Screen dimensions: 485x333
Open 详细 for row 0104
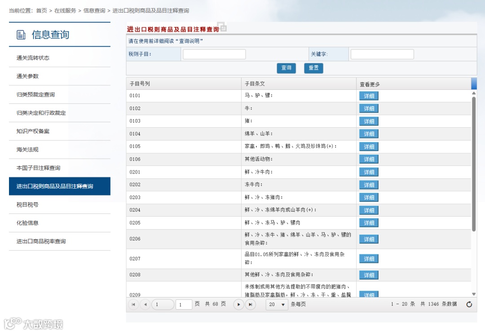coord(369,134)
